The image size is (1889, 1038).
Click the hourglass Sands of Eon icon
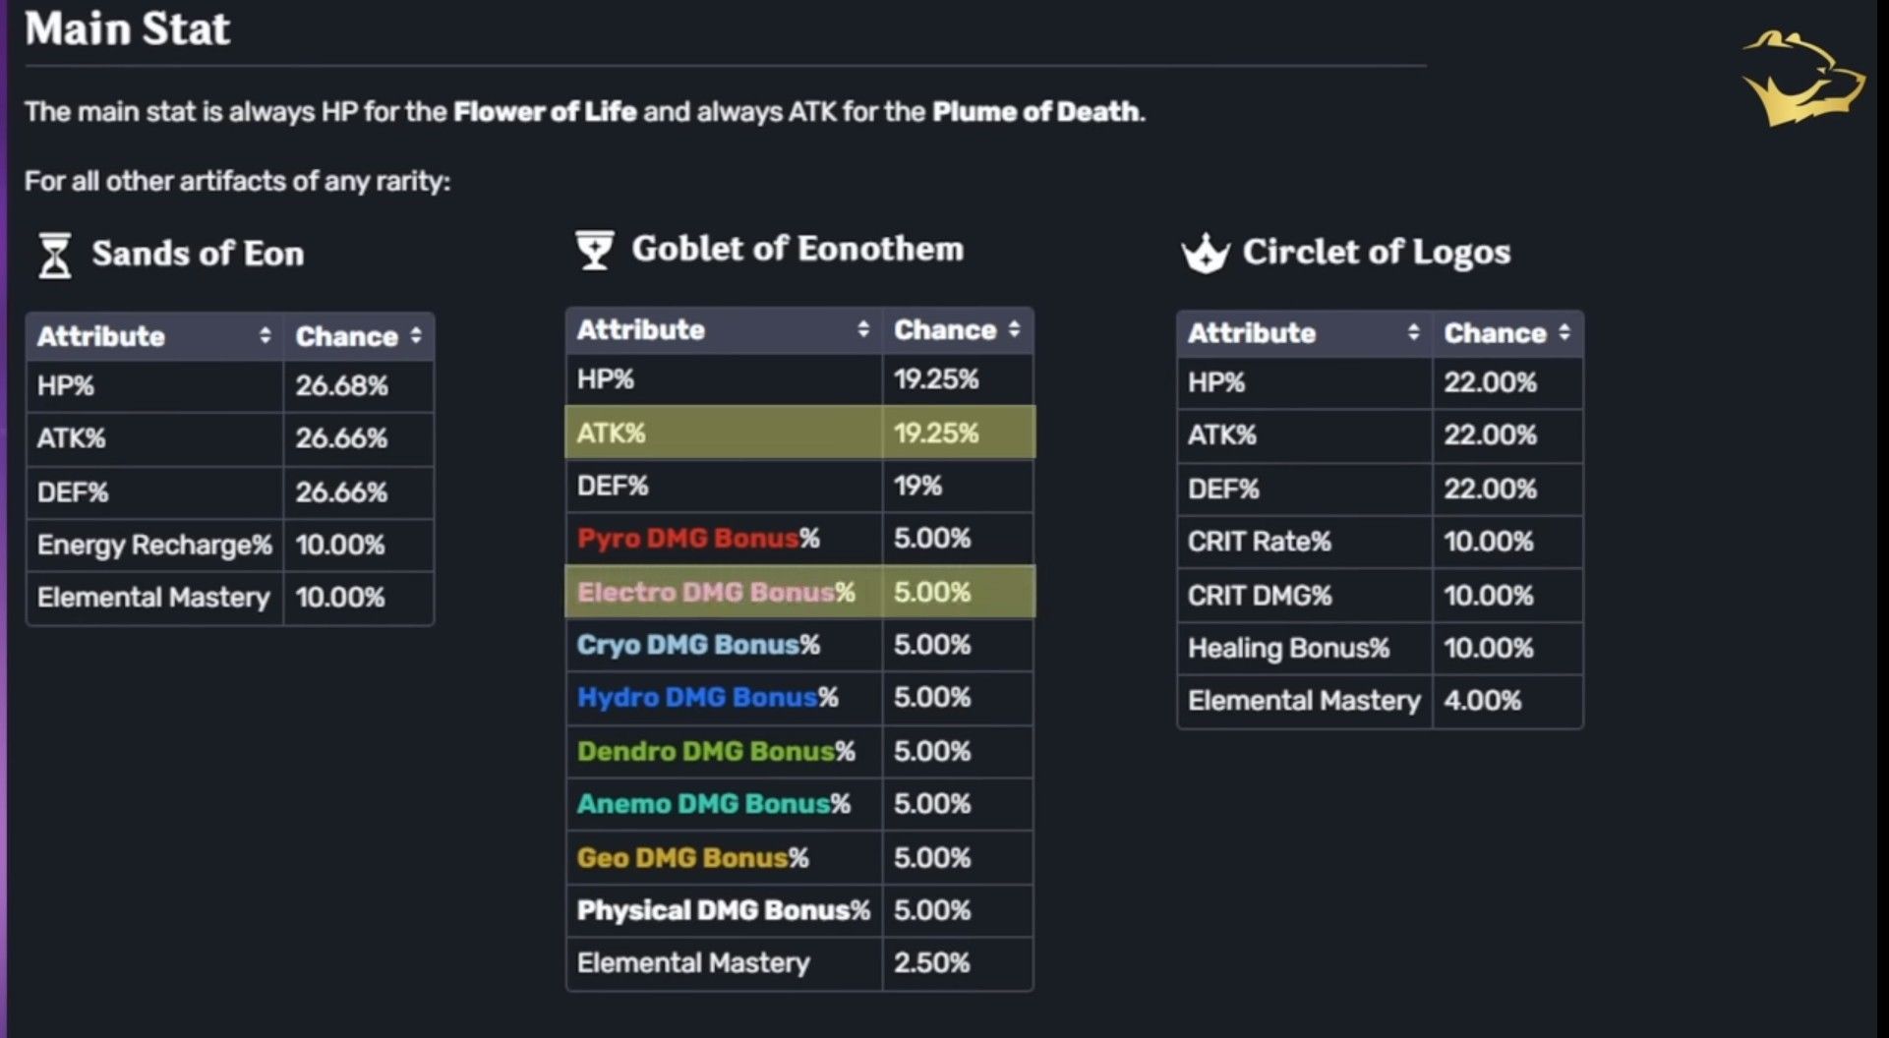click(x=54, y=254)
